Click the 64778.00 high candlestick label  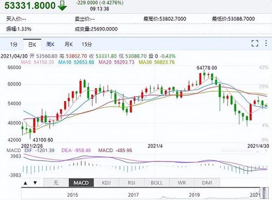click(x=207, y=68)
